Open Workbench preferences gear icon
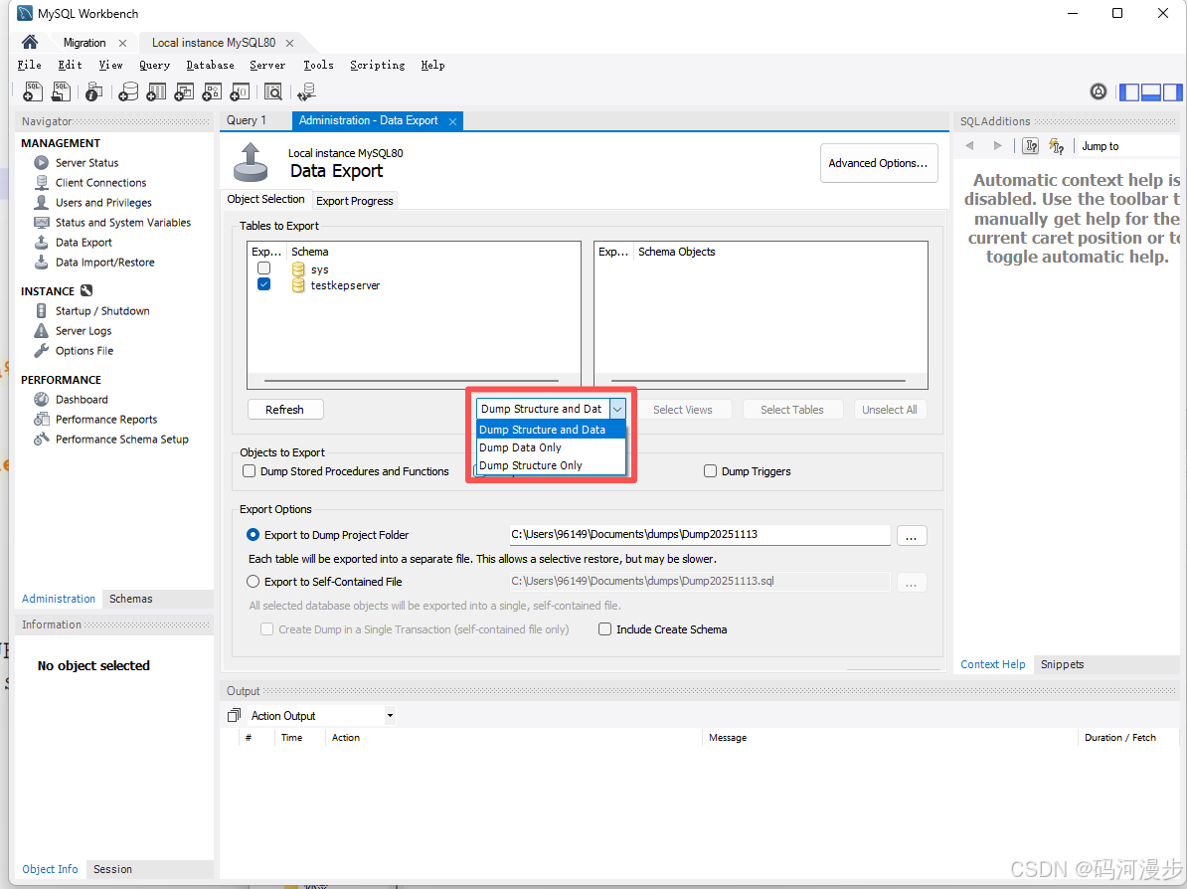 (x=1098, y=91)
